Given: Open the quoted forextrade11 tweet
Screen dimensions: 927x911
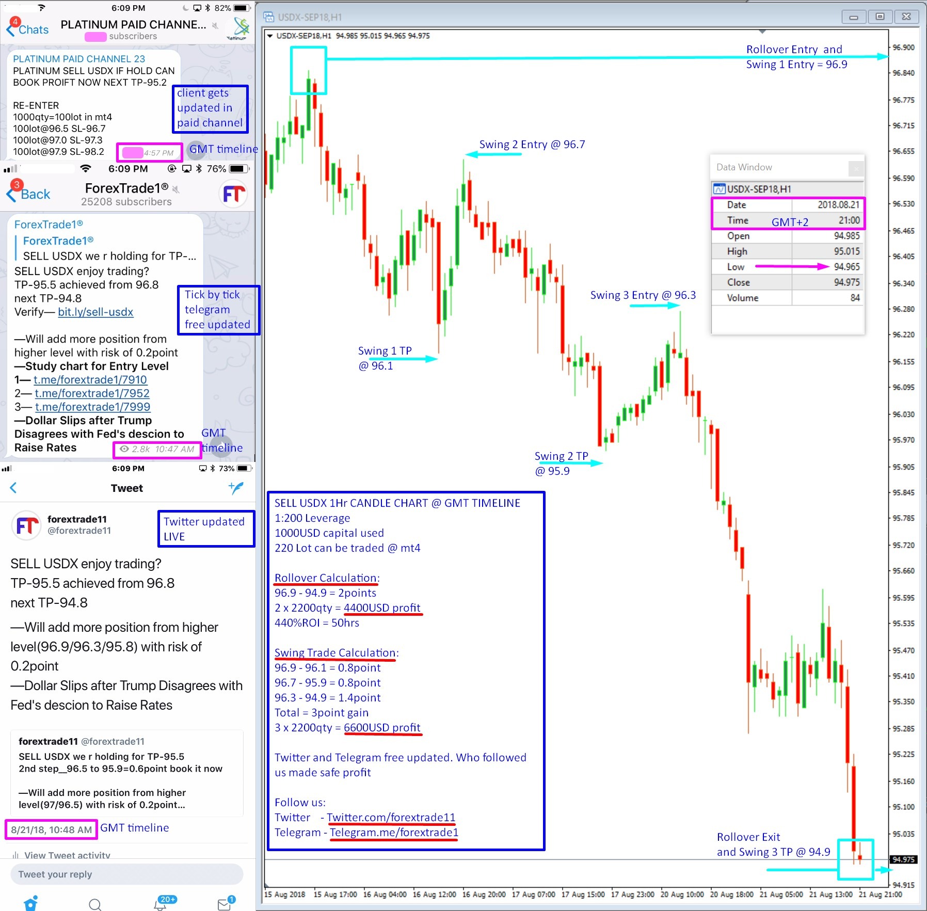Looking at the screenshot, I should coord(126,773).
